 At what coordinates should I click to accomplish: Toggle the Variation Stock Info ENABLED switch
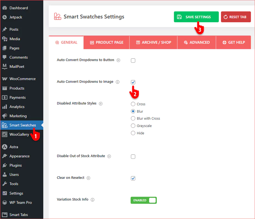(144, 200)
